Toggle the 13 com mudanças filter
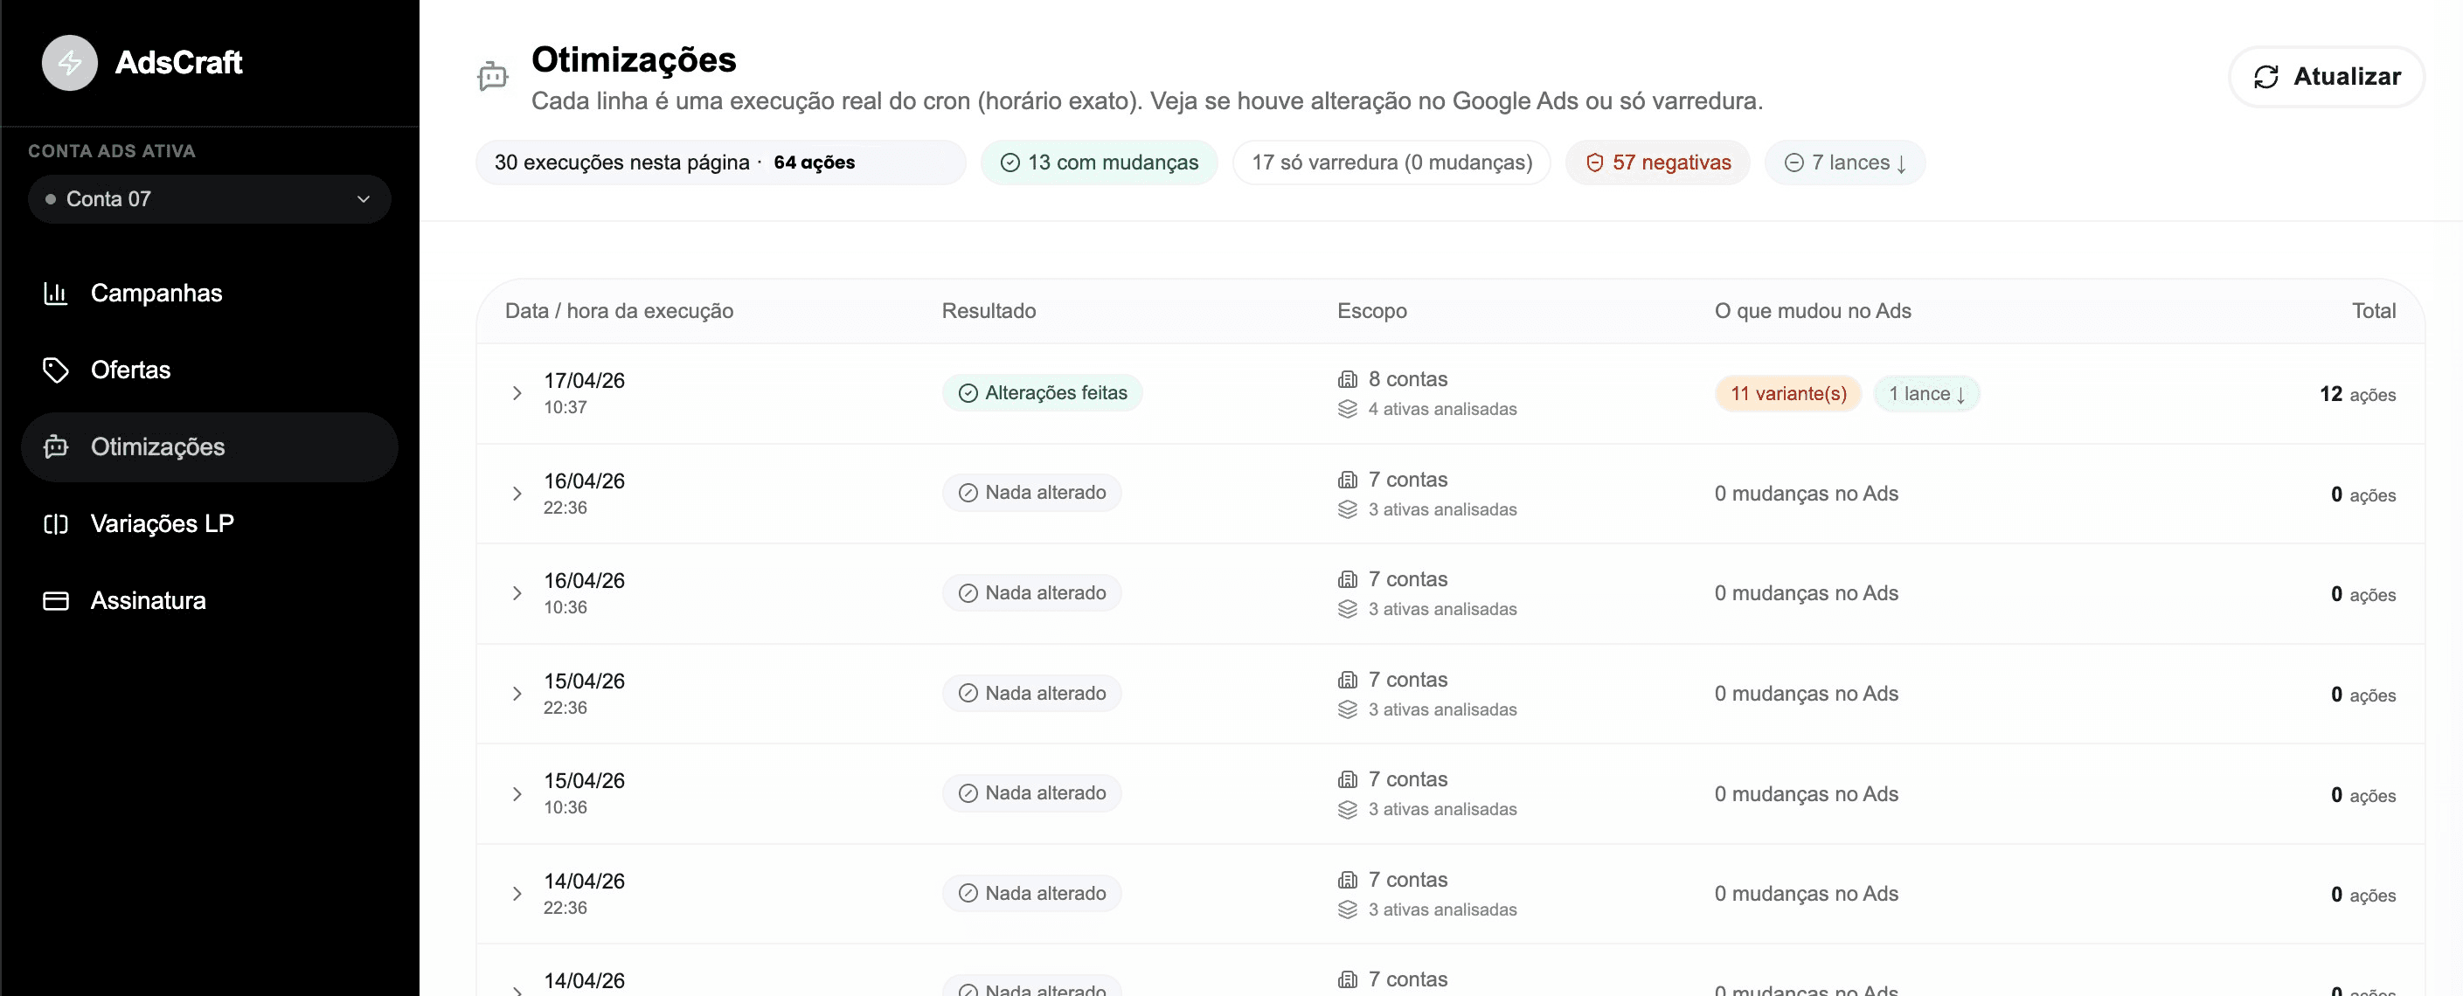The width and height of the screenshot is (2463, 996). [1098, 163]
